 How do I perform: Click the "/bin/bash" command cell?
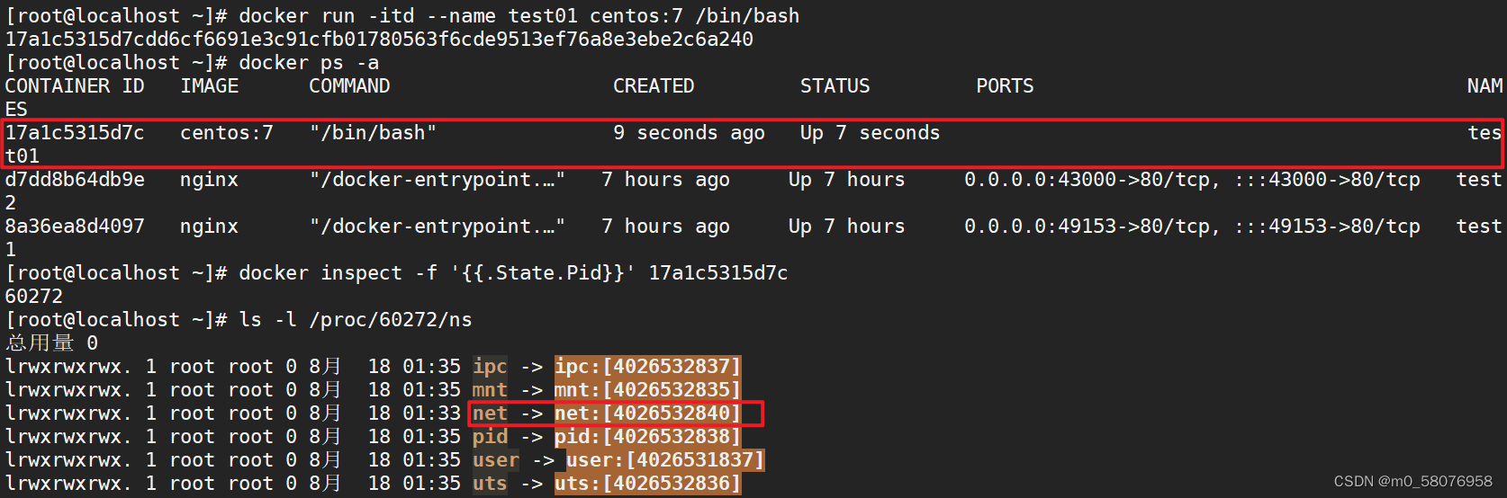[x=373, y=133]
